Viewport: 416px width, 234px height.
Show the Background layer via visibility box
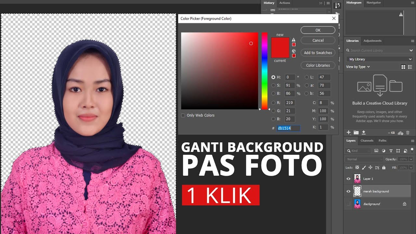point(348,204)
